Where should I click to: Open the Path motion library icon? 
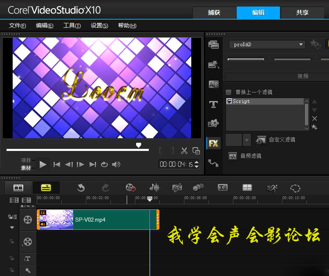click(213, 163)
